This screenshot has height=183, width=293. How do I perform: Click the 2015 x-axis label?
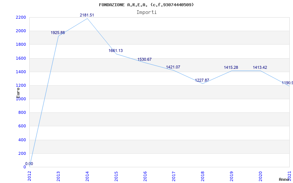click(116, 176)
